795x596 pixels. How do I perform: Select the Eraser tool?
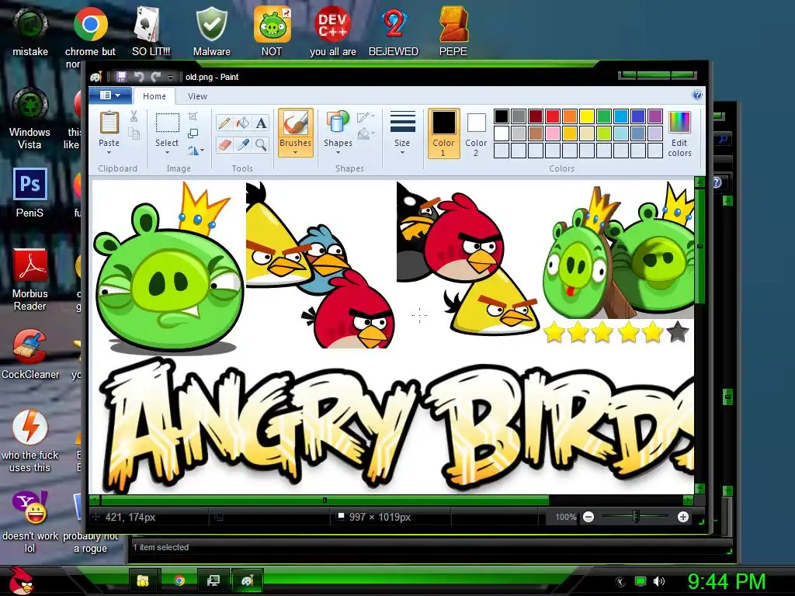tap(224, 145)
